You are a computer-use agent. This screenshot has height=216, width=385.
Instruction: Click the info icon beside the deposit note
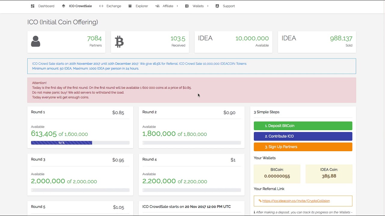pos(254,212)
